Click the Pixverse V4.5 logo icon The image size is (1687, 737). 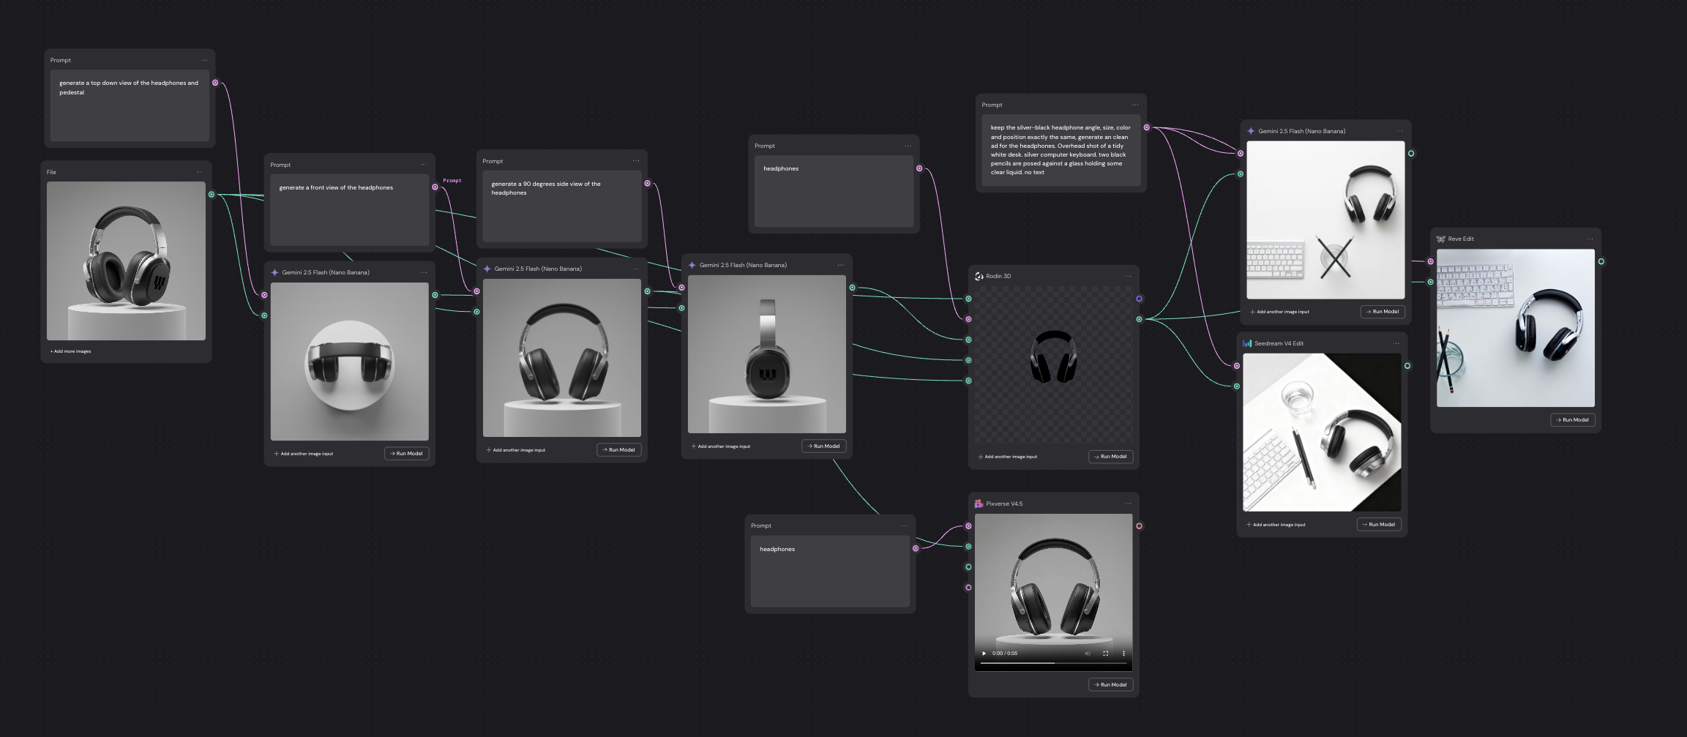[979, 504]
